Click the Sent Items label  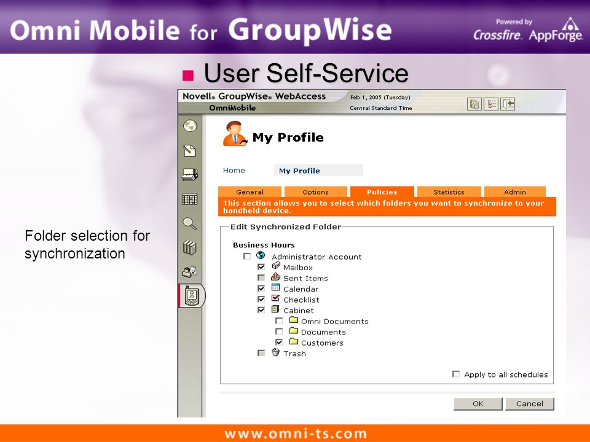[305, 279]
